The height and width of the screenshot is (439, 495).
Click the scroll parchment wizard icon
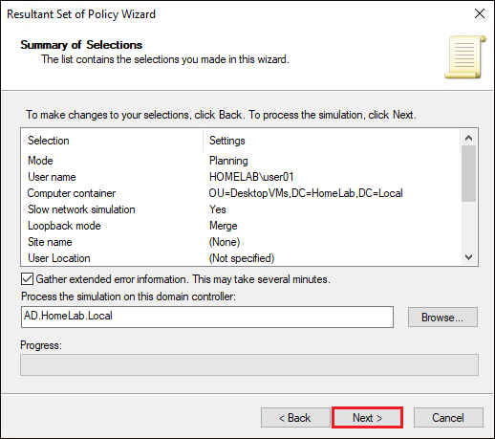pos(465,57)
